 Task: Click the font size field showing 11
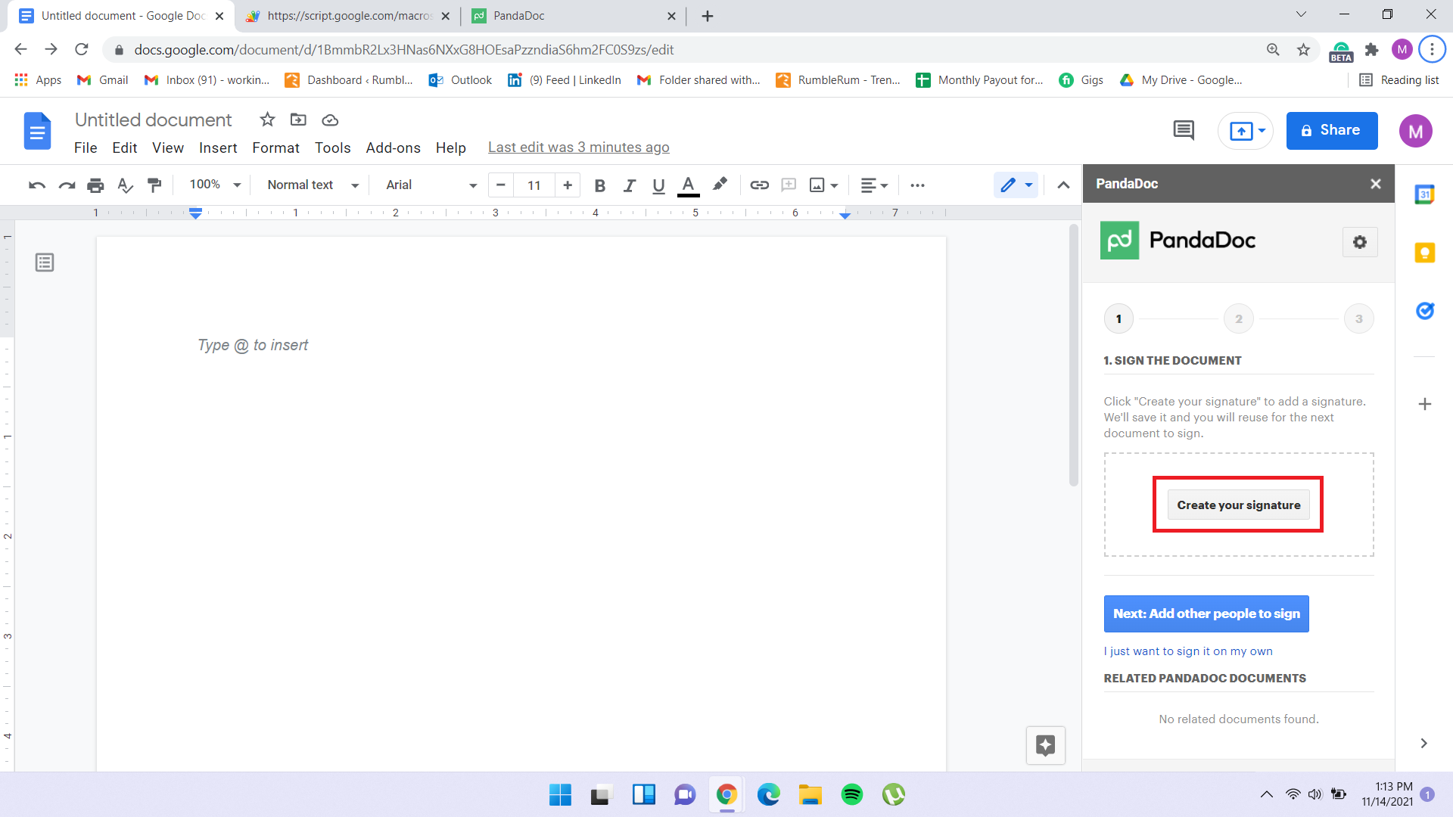(534, 185)
